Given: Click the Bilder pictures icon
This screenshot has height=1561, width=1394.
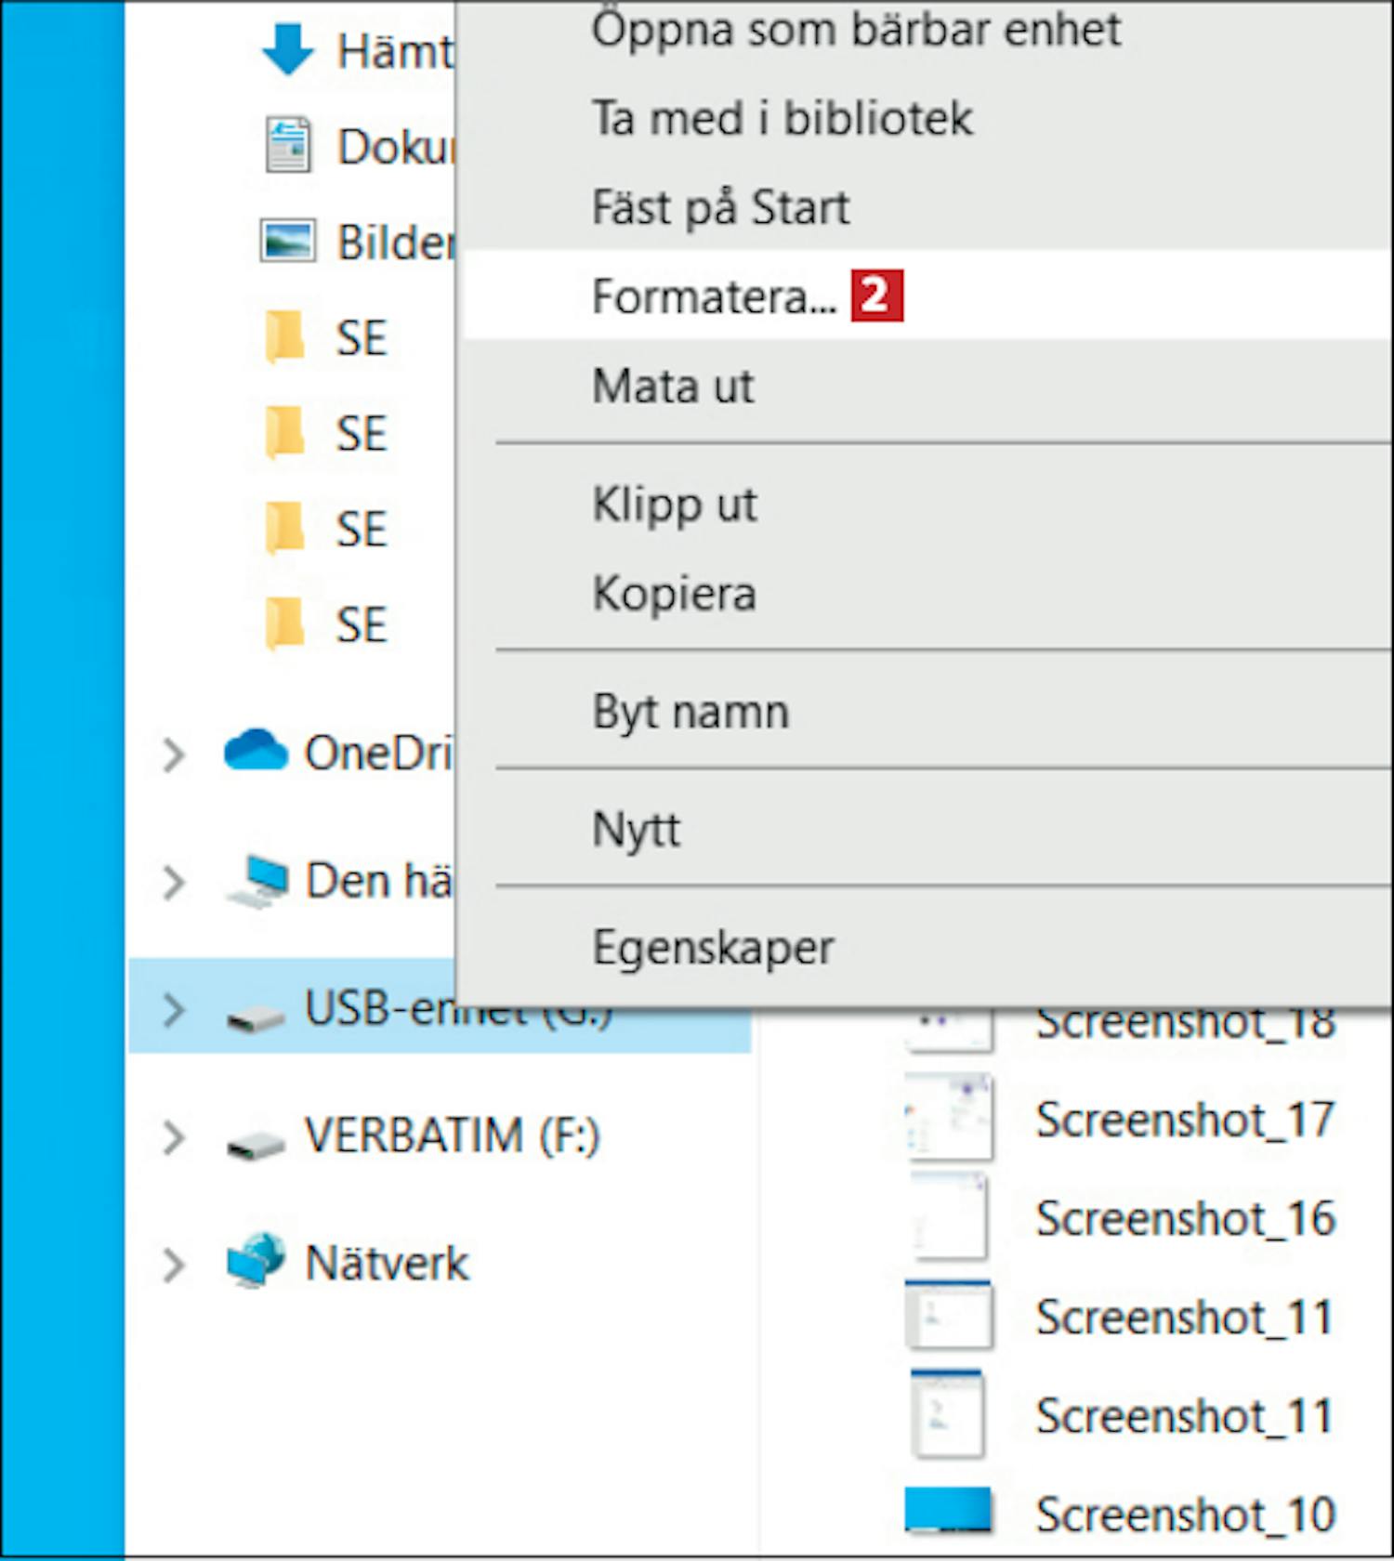Looking at the screenshot, I should 288,241.
